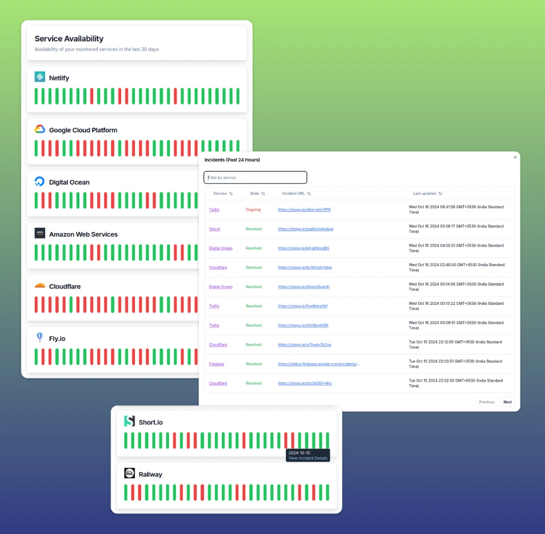Open incident URL stspg.io/zsg6nmghs4pg
This screenshot has height=534, width=545.
click(306, 229)
